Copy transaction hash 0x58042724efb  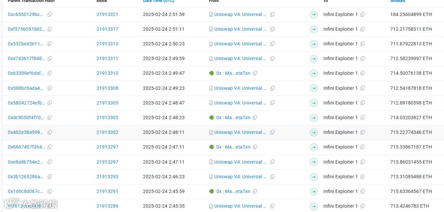point(50,103)
